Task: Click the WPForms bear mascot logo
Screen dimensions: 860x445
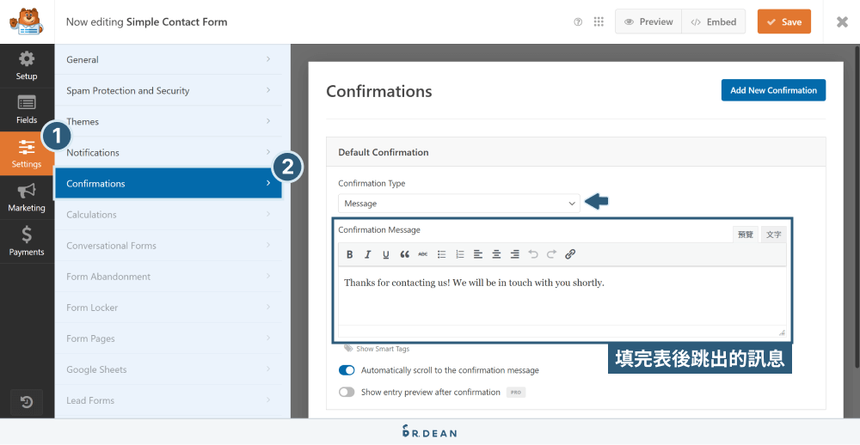Action: pyautogui.click(x=27, y=22)
